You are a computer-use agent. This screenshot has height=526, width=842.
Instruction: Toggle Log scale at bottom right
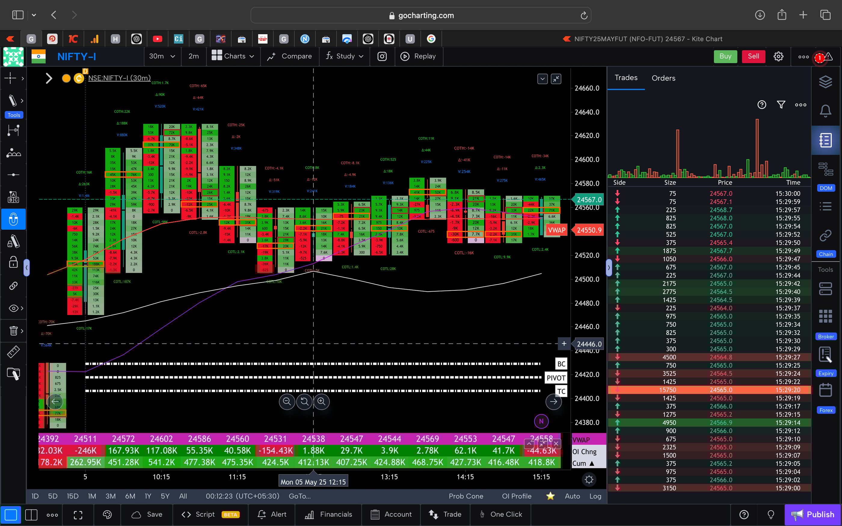pyautogui.click(x=595, y=496)
